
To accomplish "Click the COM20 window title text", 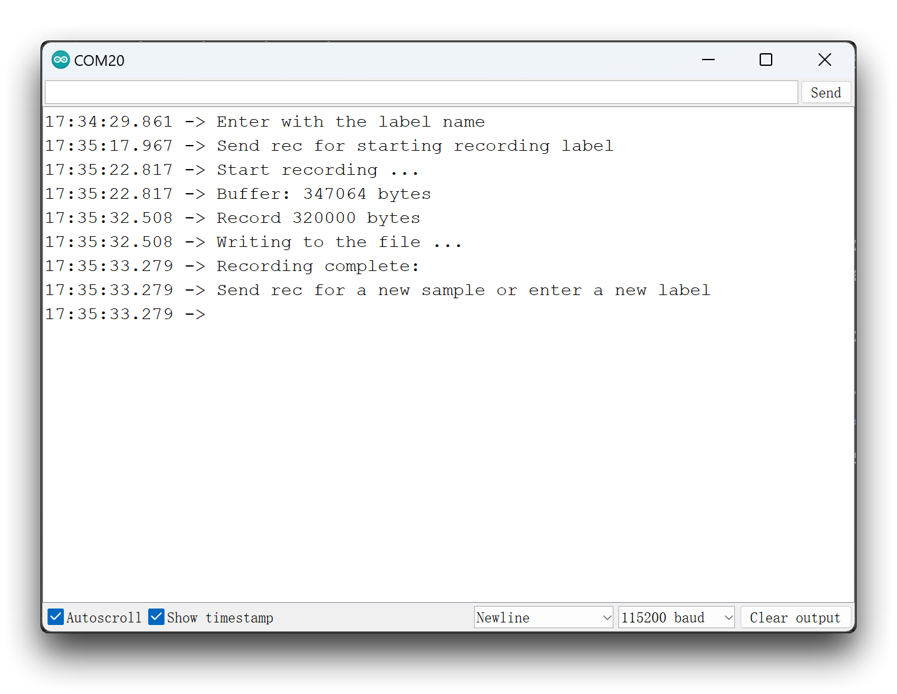I will coord(99,60).
